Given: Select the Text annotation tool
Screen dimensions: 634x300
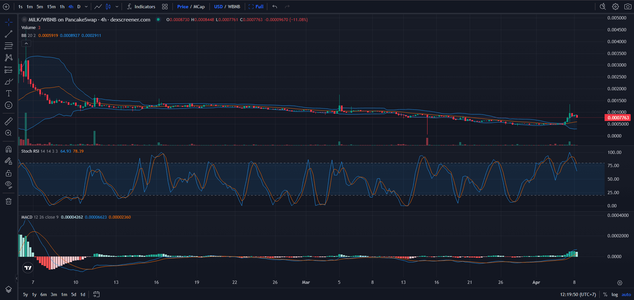Looking at the screenshot, I should [9, 93].
